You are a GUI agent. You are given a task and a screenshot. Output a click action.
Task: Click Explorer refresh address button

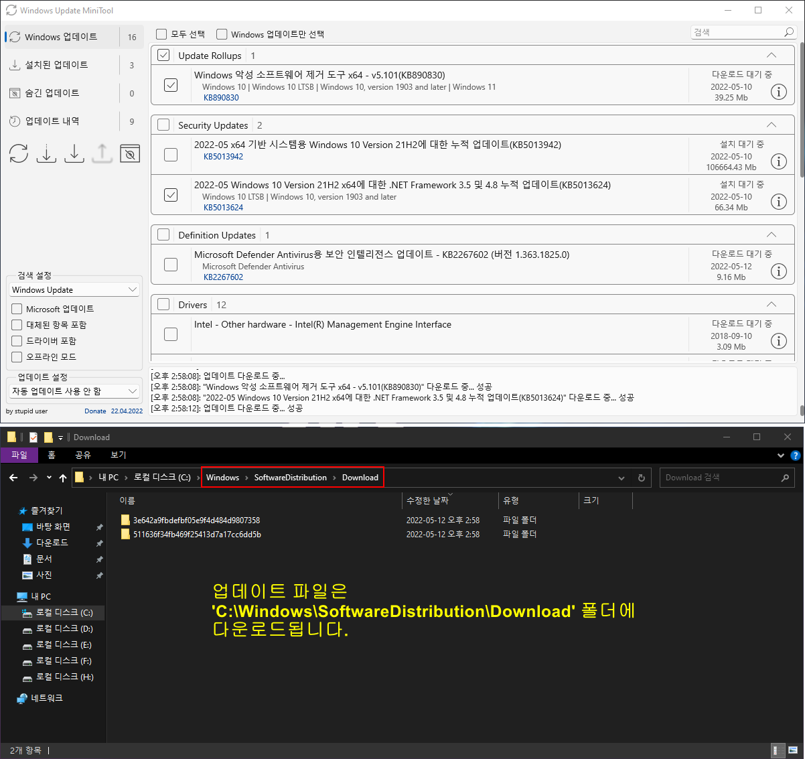[x=641, y=478]
